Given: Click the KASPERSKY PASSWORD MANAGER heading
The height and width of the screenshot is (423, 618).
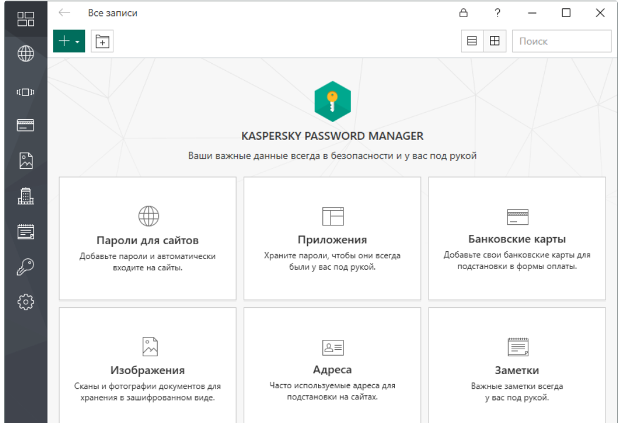Looking at the screenshot, I should pyautogui.click(x=332, y=136).
